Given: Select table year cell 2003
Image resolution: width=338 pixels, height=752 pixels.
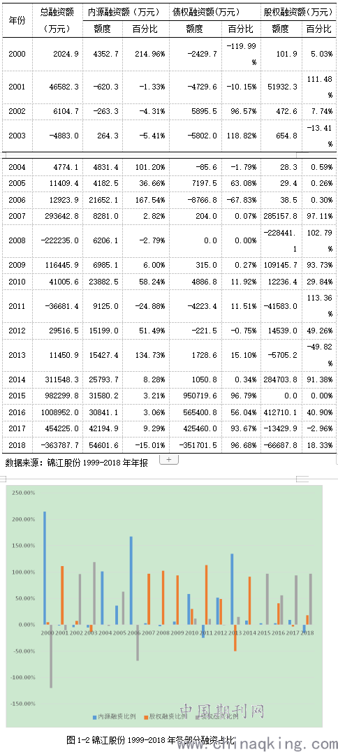Looking at the screenshot, I should [x=17, y=136].
